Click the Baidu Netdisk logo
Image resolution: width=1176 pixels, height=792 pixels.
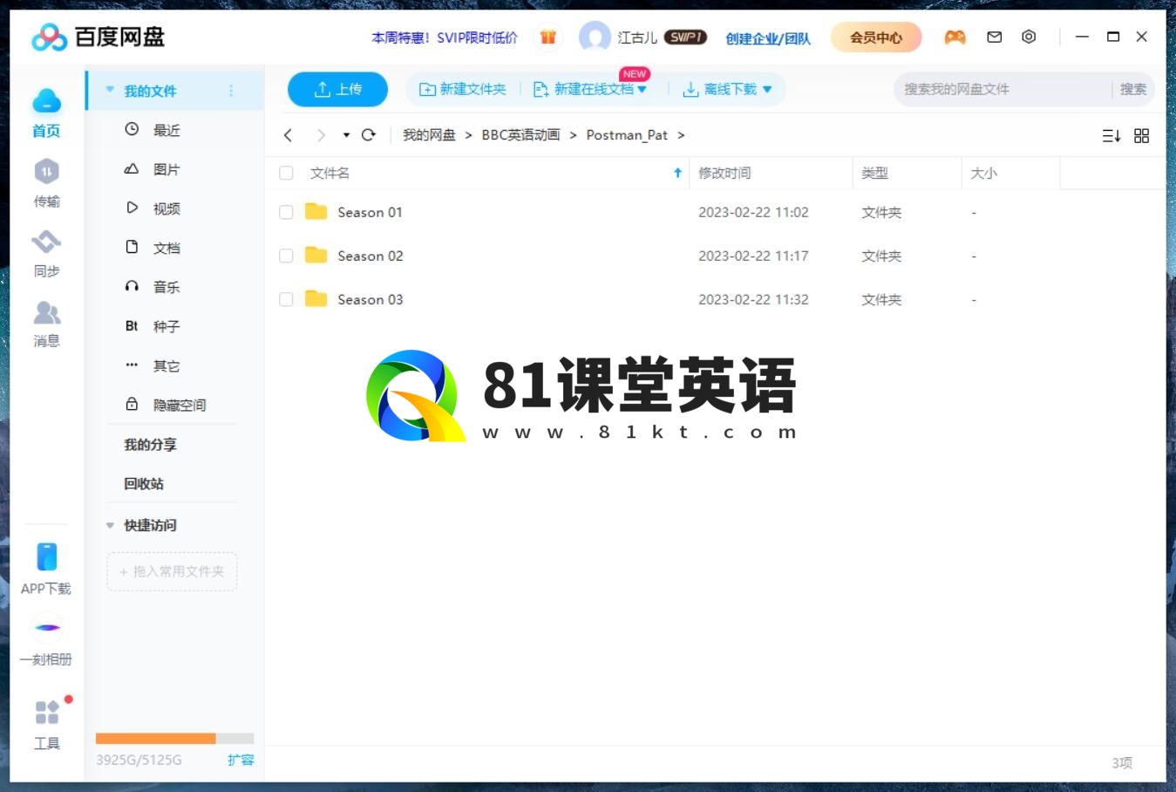[98, 37]
